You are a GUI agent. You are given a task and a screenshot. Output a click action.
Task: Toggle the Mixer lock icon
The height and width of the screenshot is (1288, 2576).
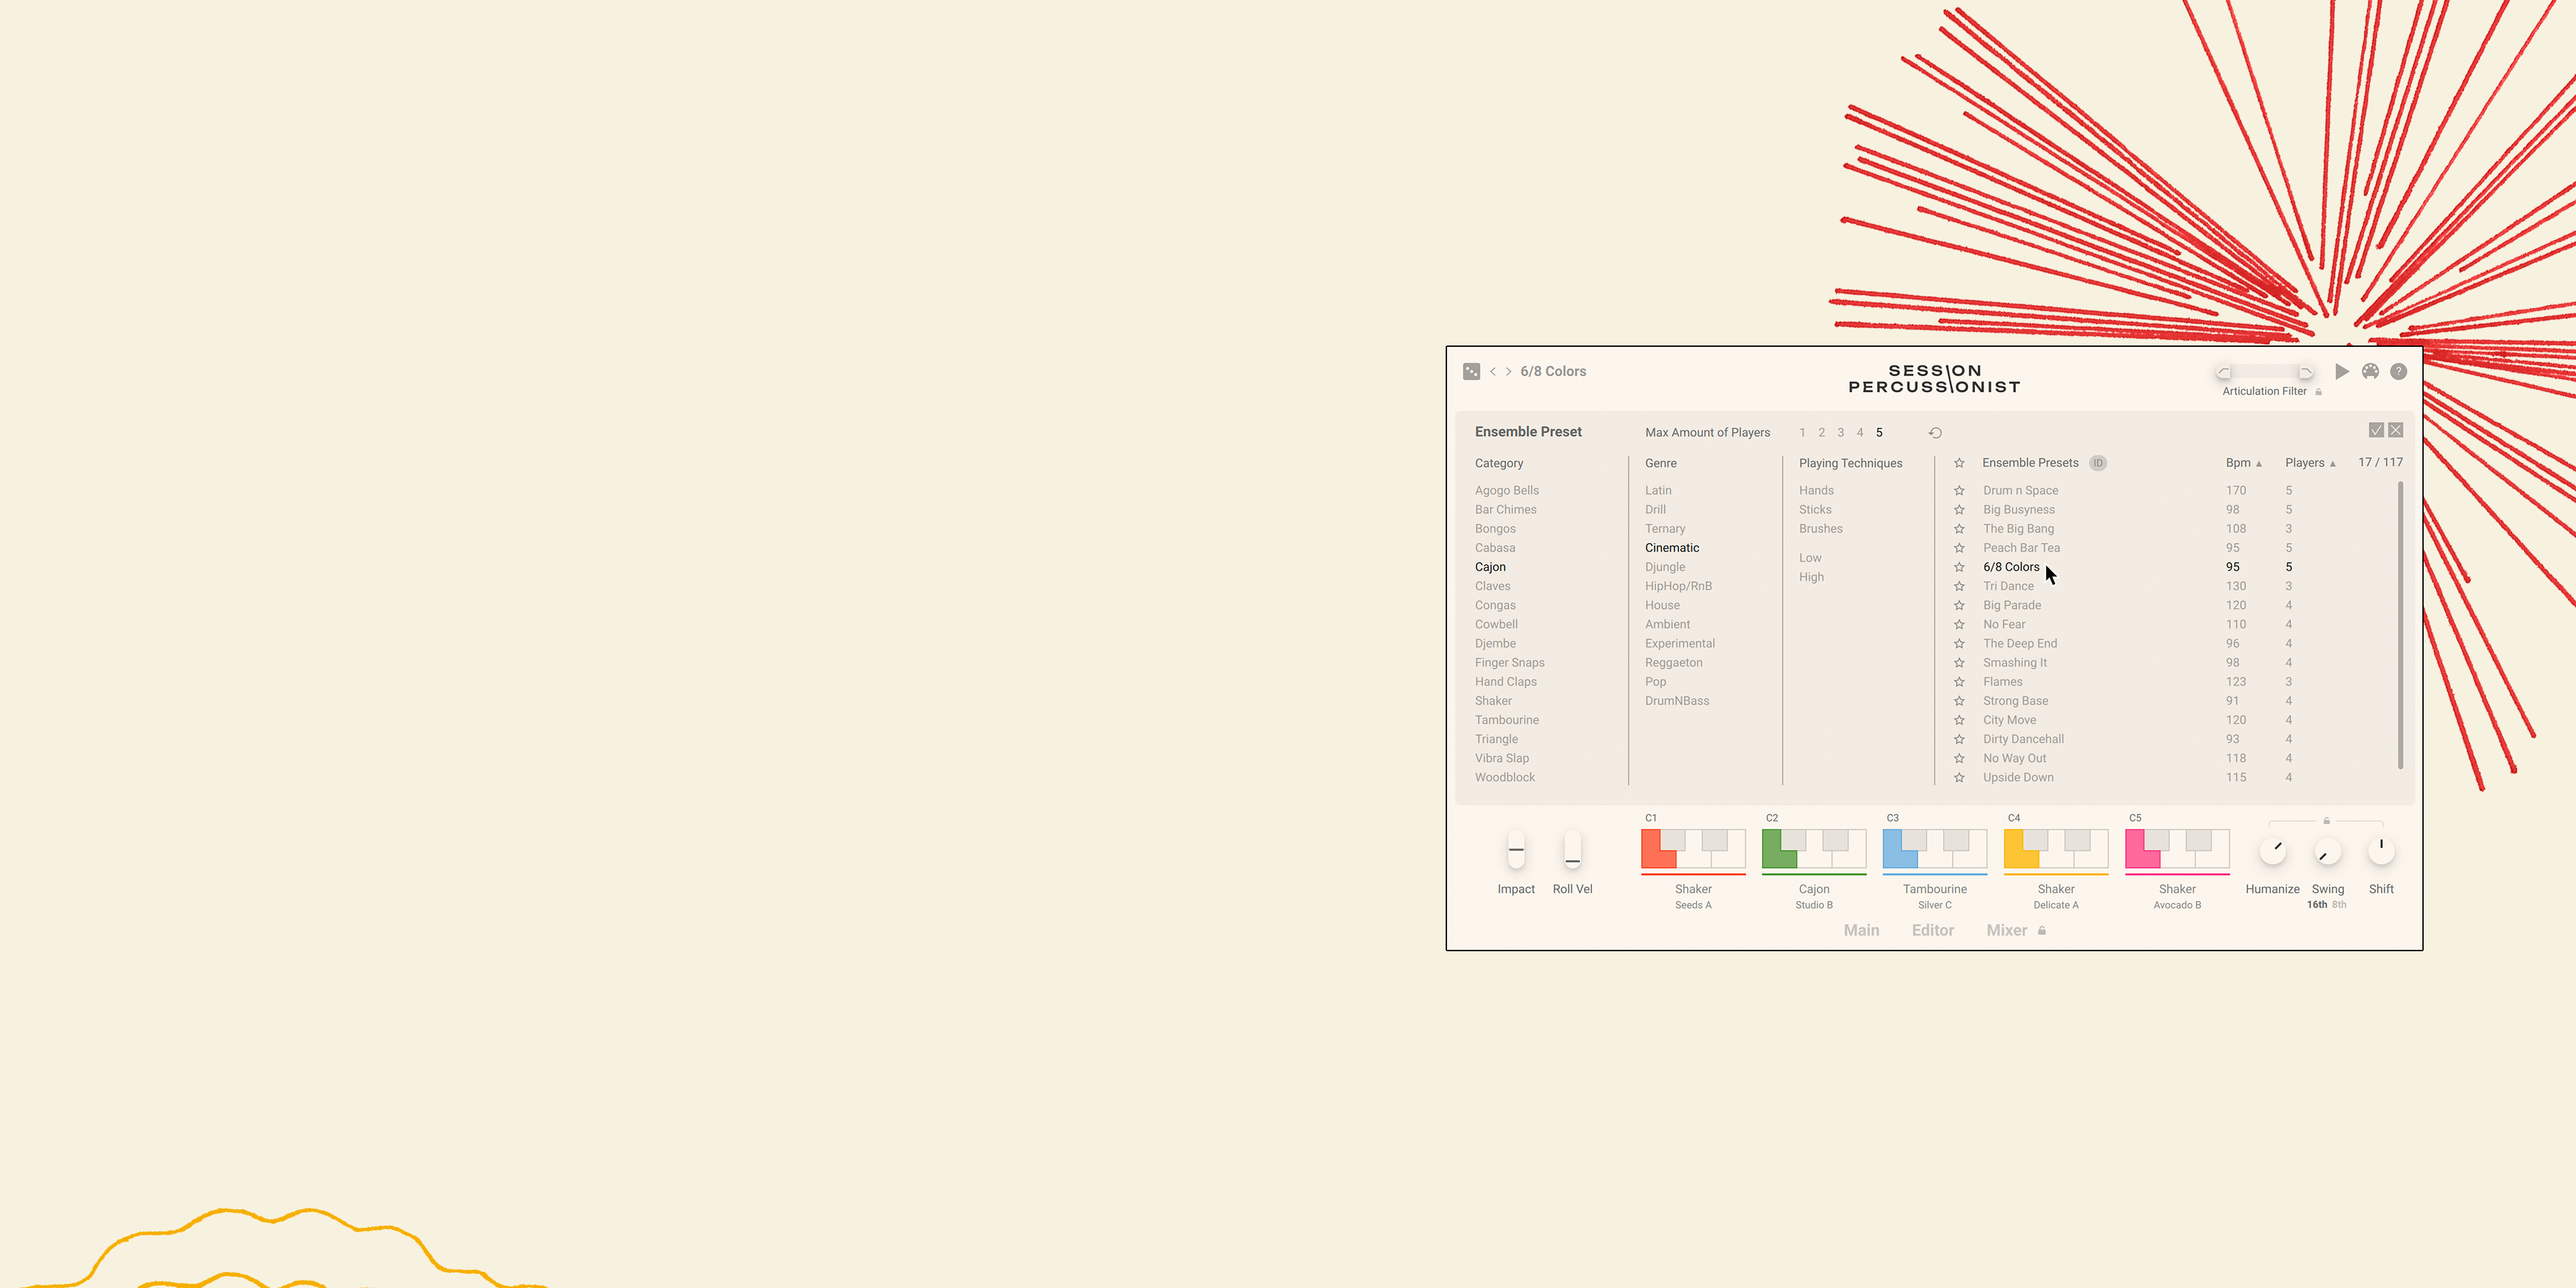pyautogui.click(x=2042, y=930)
